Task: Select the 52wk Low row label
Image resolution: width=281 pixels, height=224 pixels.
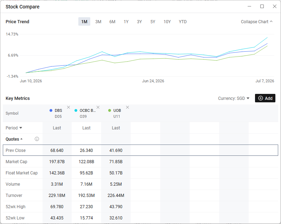Action: [x=15, y=218]
